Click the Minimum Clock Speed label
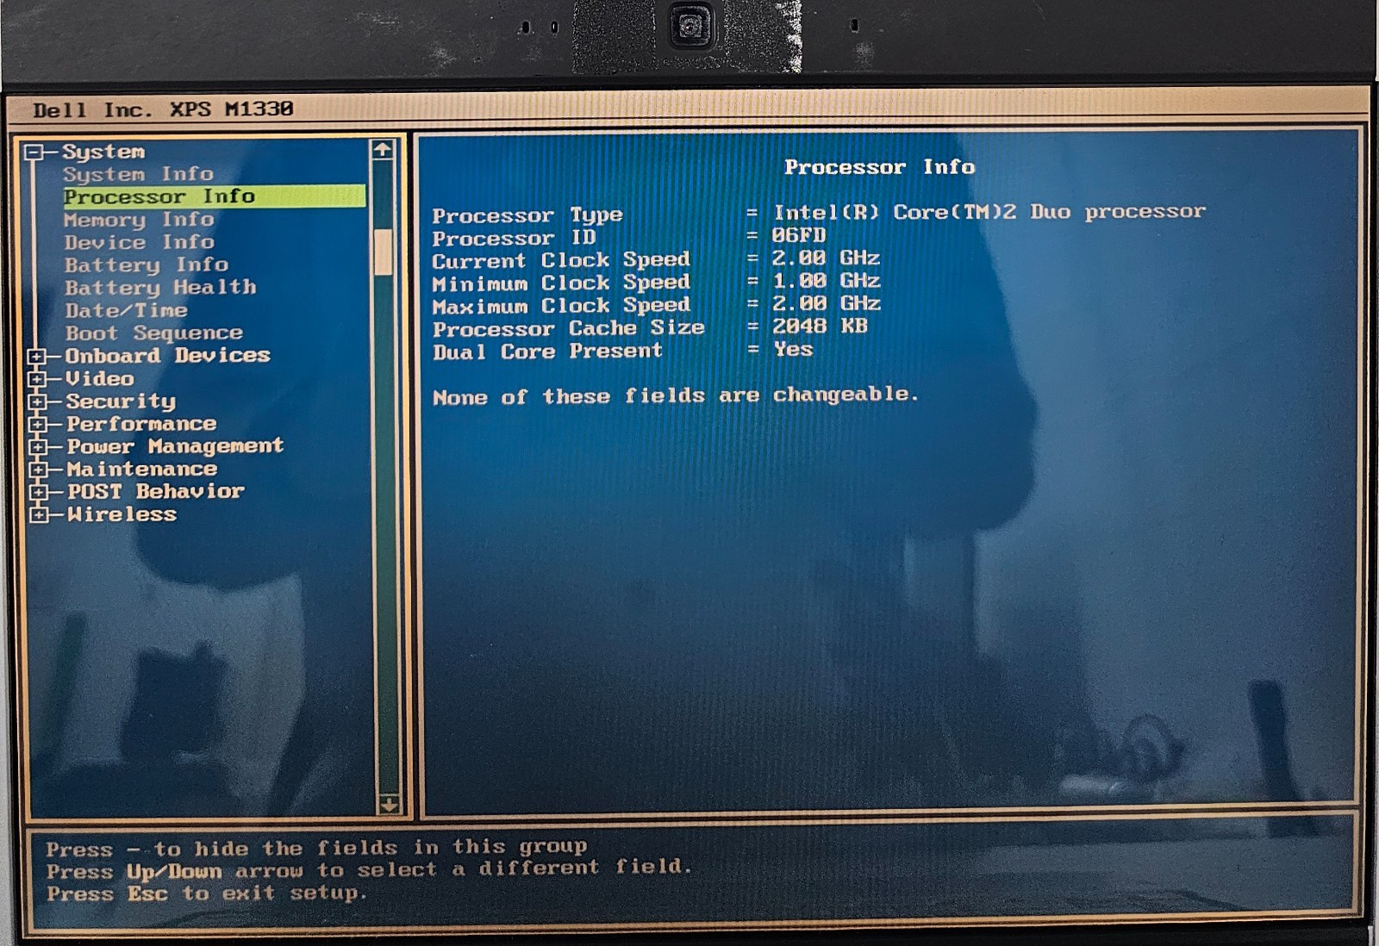The height and width of the screenshot is (946, 1379). coord(561,283)
